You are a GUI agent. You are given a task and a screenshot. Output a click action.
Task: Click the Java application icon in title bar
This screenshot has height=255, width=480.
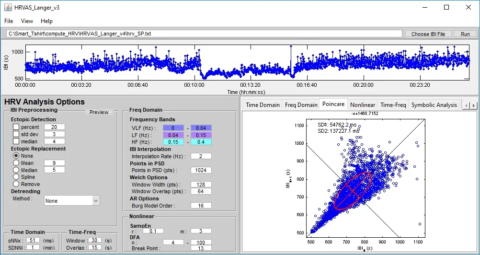[x=8, y=7]
